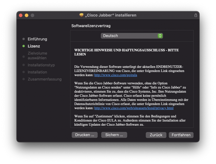Click the Drucken button
This screenshot has width=216, height=164.
(85, 135)
